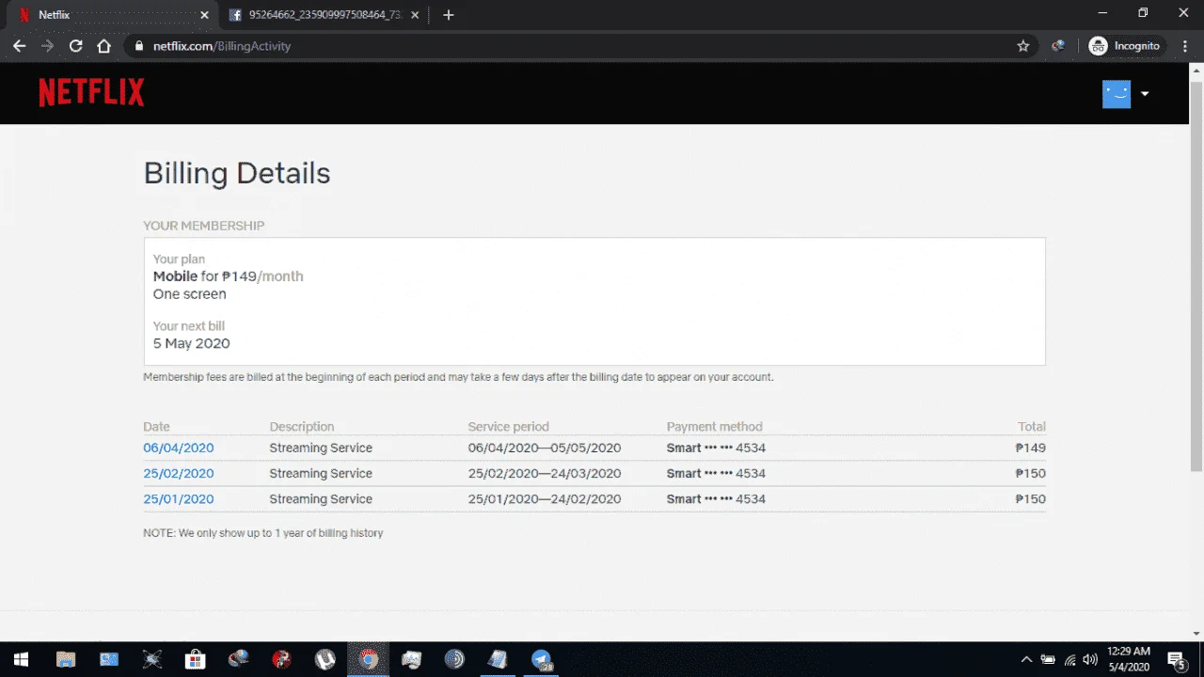Open the Incognito profile indicator

[x=1127, y=46]
